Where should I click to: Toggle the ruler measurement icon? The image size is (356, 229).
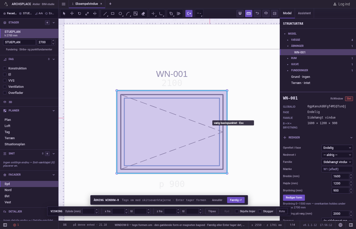tap(249, 13)
